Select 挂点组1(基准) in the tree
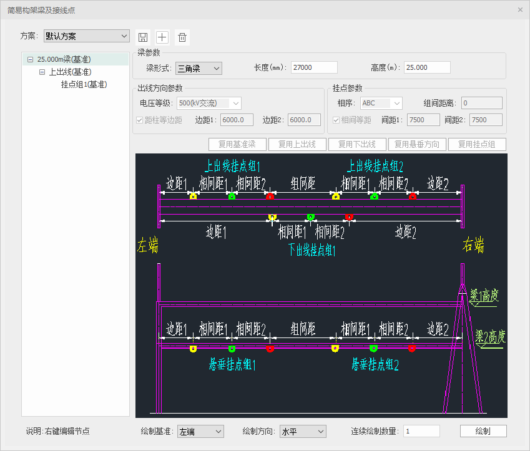The image size is (530, 451). coord(84,84)
